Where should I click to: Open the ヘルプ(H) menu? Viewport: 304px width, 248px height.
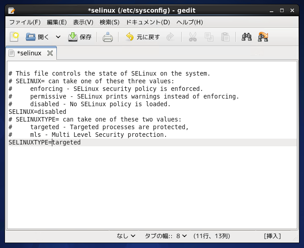(189, 22)
